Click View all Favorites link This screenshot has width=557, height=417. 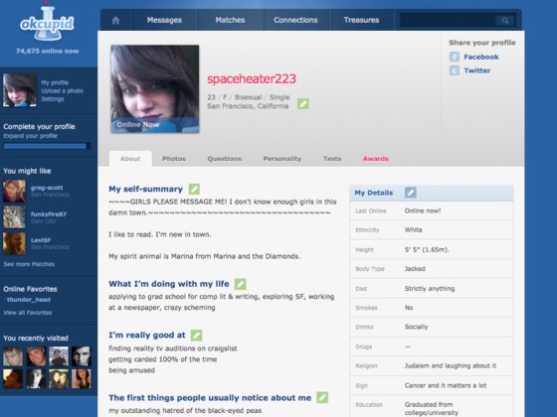tap(28, 313)
